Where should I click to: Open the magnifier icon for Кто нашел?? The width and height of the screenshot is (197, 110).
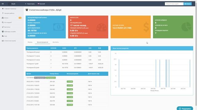pos(3,22)
